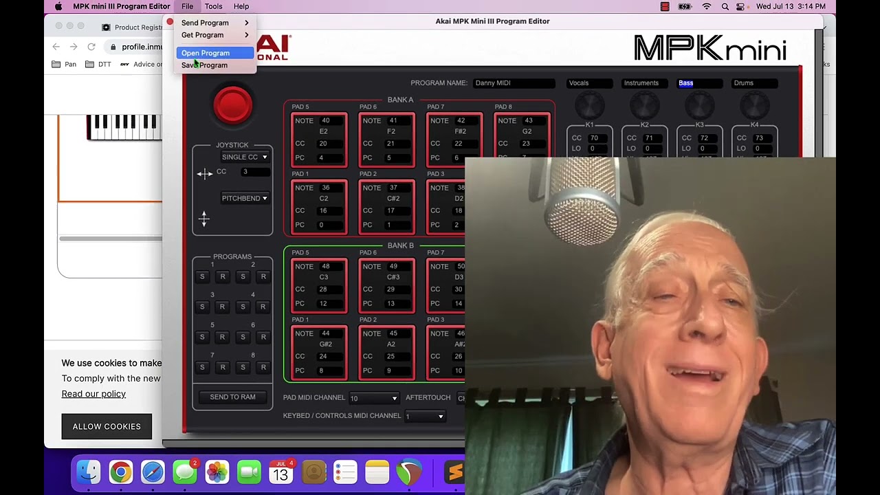Open Reminders app in the Dock
The image size is (880, 495).
[345, 472]
